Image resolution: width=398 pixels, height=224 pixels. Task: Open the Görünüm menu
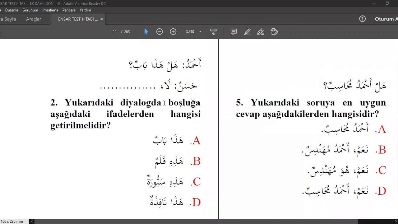click(x=30, y=10)
